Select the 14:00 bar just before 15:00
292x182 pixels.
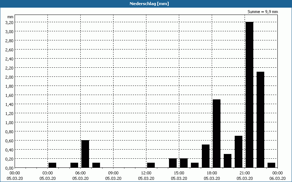coord(173,163)
